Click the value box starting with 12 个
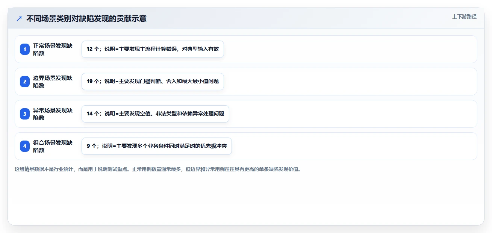This screenshot has width=492, height=233. coord(153,49)
